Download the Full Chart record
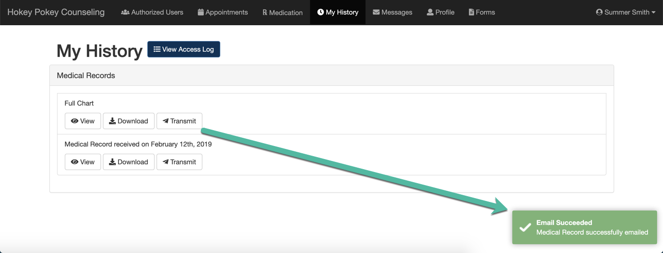Screen dimensions: 663x253 128,121
